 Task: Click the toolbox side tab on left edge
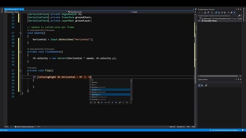pyautogui.click(x=2, y=11)
